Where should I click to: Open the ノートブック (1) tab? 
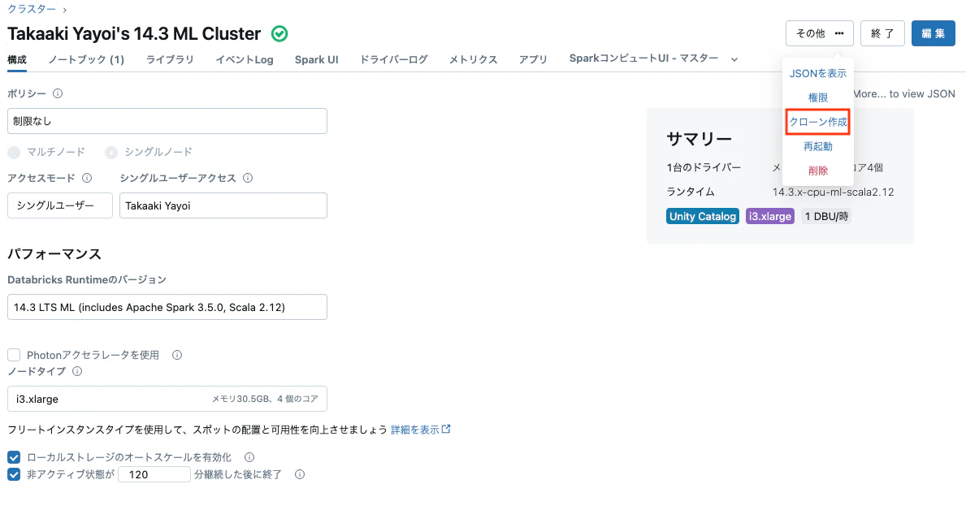[x=86, y=60]
